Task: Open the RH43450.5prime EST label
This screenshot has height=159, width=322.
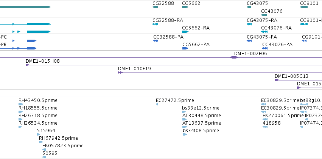Action: pos(38,100)
